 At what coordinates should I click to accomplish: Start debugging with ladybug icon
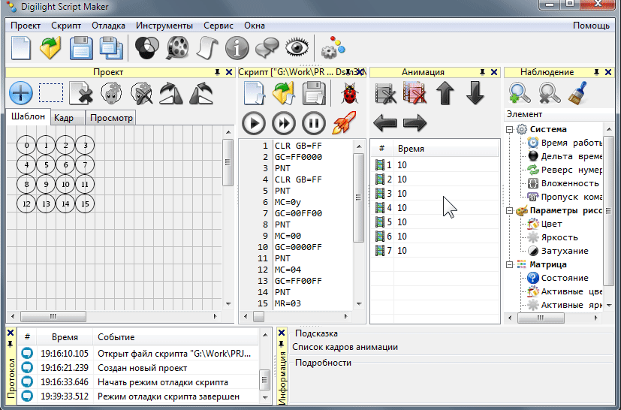pyautogui.click(x=349, y=93)
